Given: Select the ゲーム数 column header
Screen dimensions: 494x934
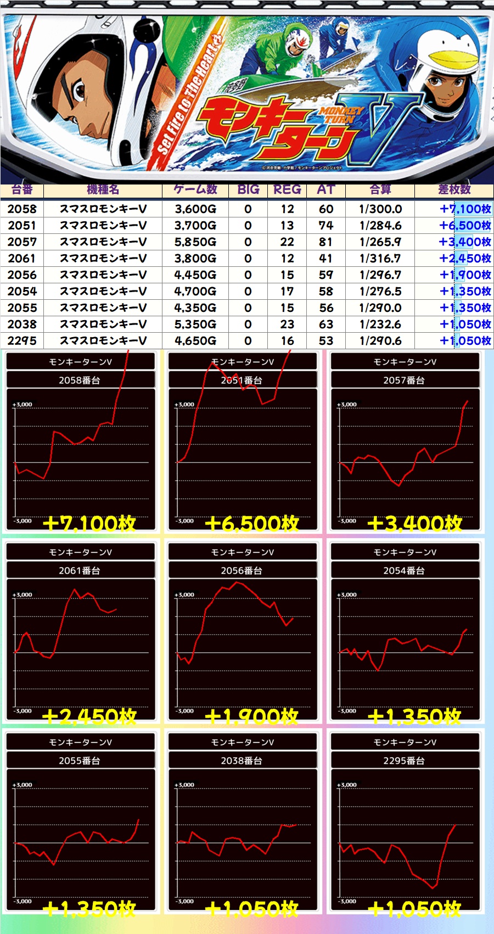Looking at the screenshot, I should click(195, 190).
